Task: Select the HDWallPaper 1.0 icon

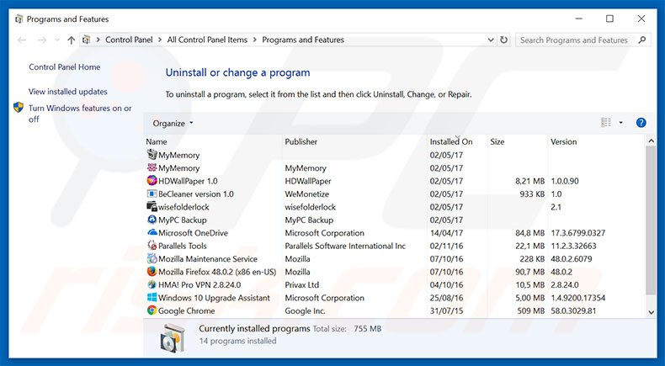Action: pos(152,181)
